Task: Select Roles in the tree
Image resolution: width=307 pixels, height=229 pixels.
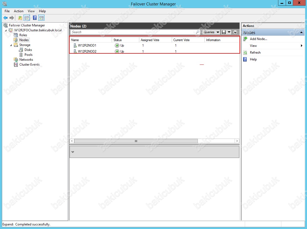Action: (x=23, y=35)
